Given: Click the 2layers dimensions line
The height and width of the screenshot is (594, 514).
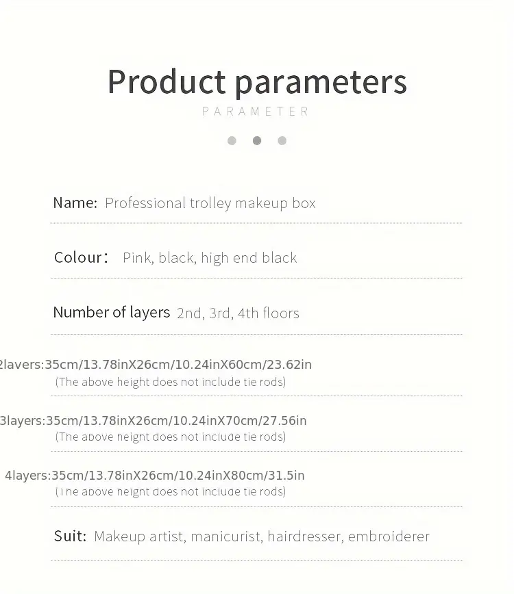Looking at the screenshot, I should click(156, 365).
